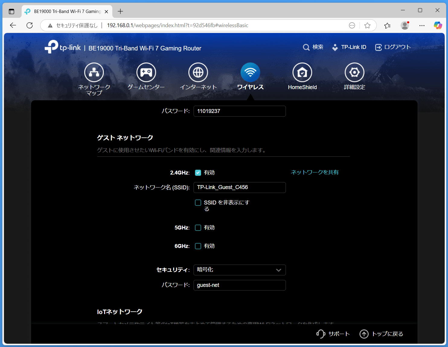Click the address bar feedback face icon

point(352,25)
